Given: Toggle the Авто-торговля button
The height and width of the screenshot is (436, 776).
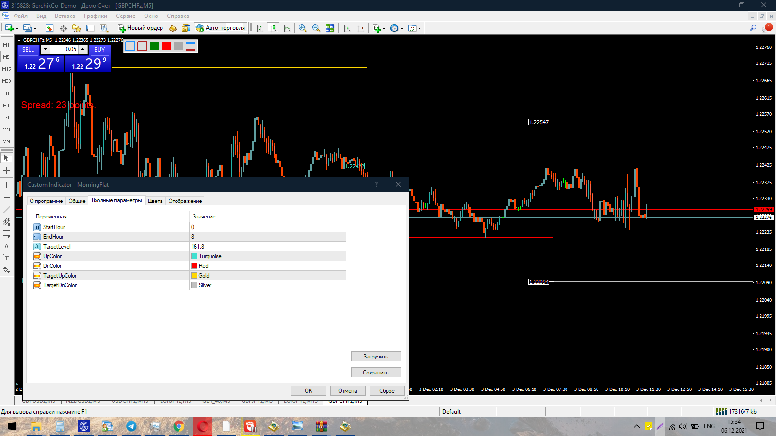Looking at the screenshot, I should (x=221, y=28).
